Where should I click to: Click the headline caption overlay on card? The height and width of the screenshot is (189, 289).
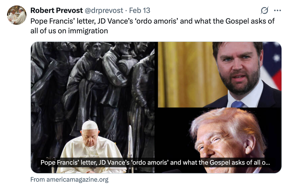point(155,162)
